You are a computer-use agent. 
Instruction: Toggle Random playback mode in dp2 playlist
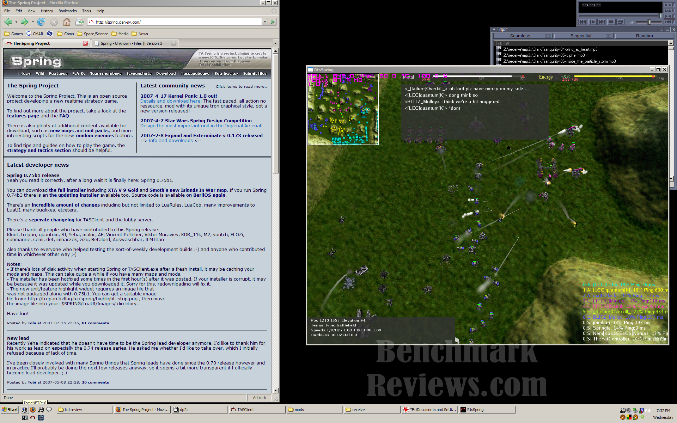click(644, 36)
